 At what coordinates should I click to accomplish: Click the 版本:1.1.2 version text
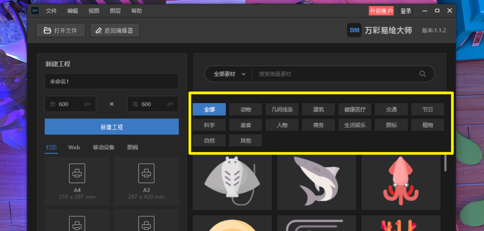[x=434, y=30]
